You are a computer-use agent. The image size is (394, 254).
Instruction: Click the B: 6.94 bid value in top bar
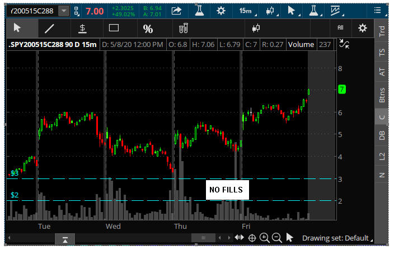152,8
